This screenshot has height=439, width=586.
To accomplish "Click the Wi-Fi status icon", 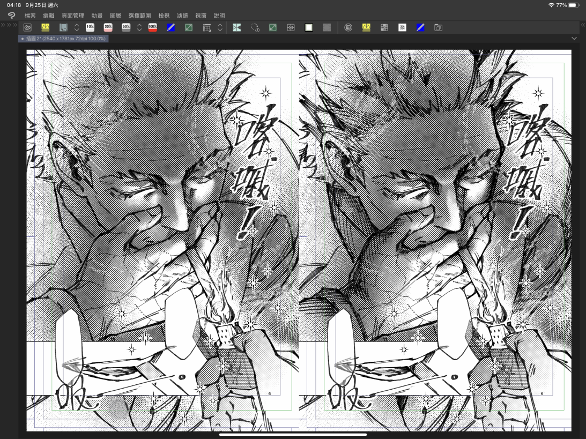I will (551, 5).
